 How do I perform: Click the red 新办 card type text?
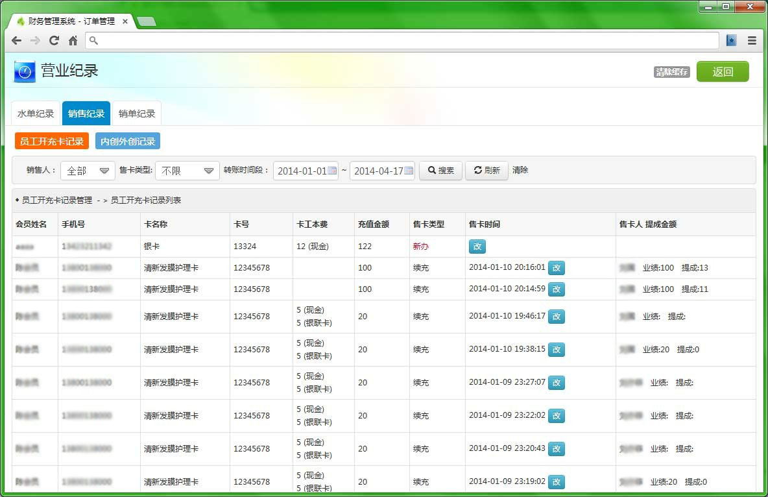click(x=421, y=247)
